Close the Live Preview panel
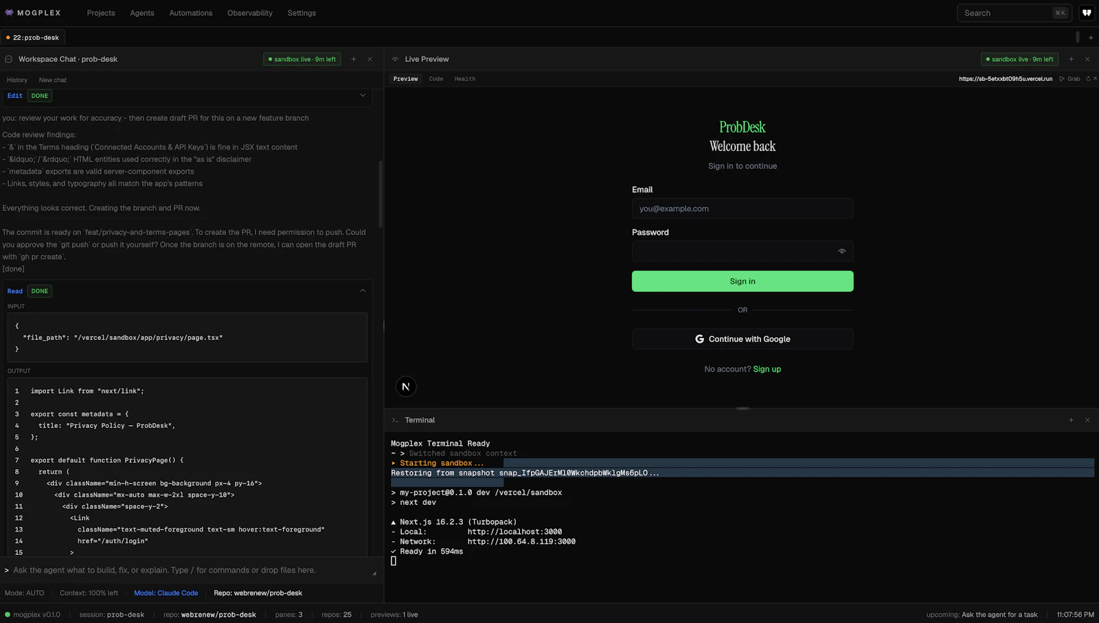1099x623 pixels. click(1087, 59)
